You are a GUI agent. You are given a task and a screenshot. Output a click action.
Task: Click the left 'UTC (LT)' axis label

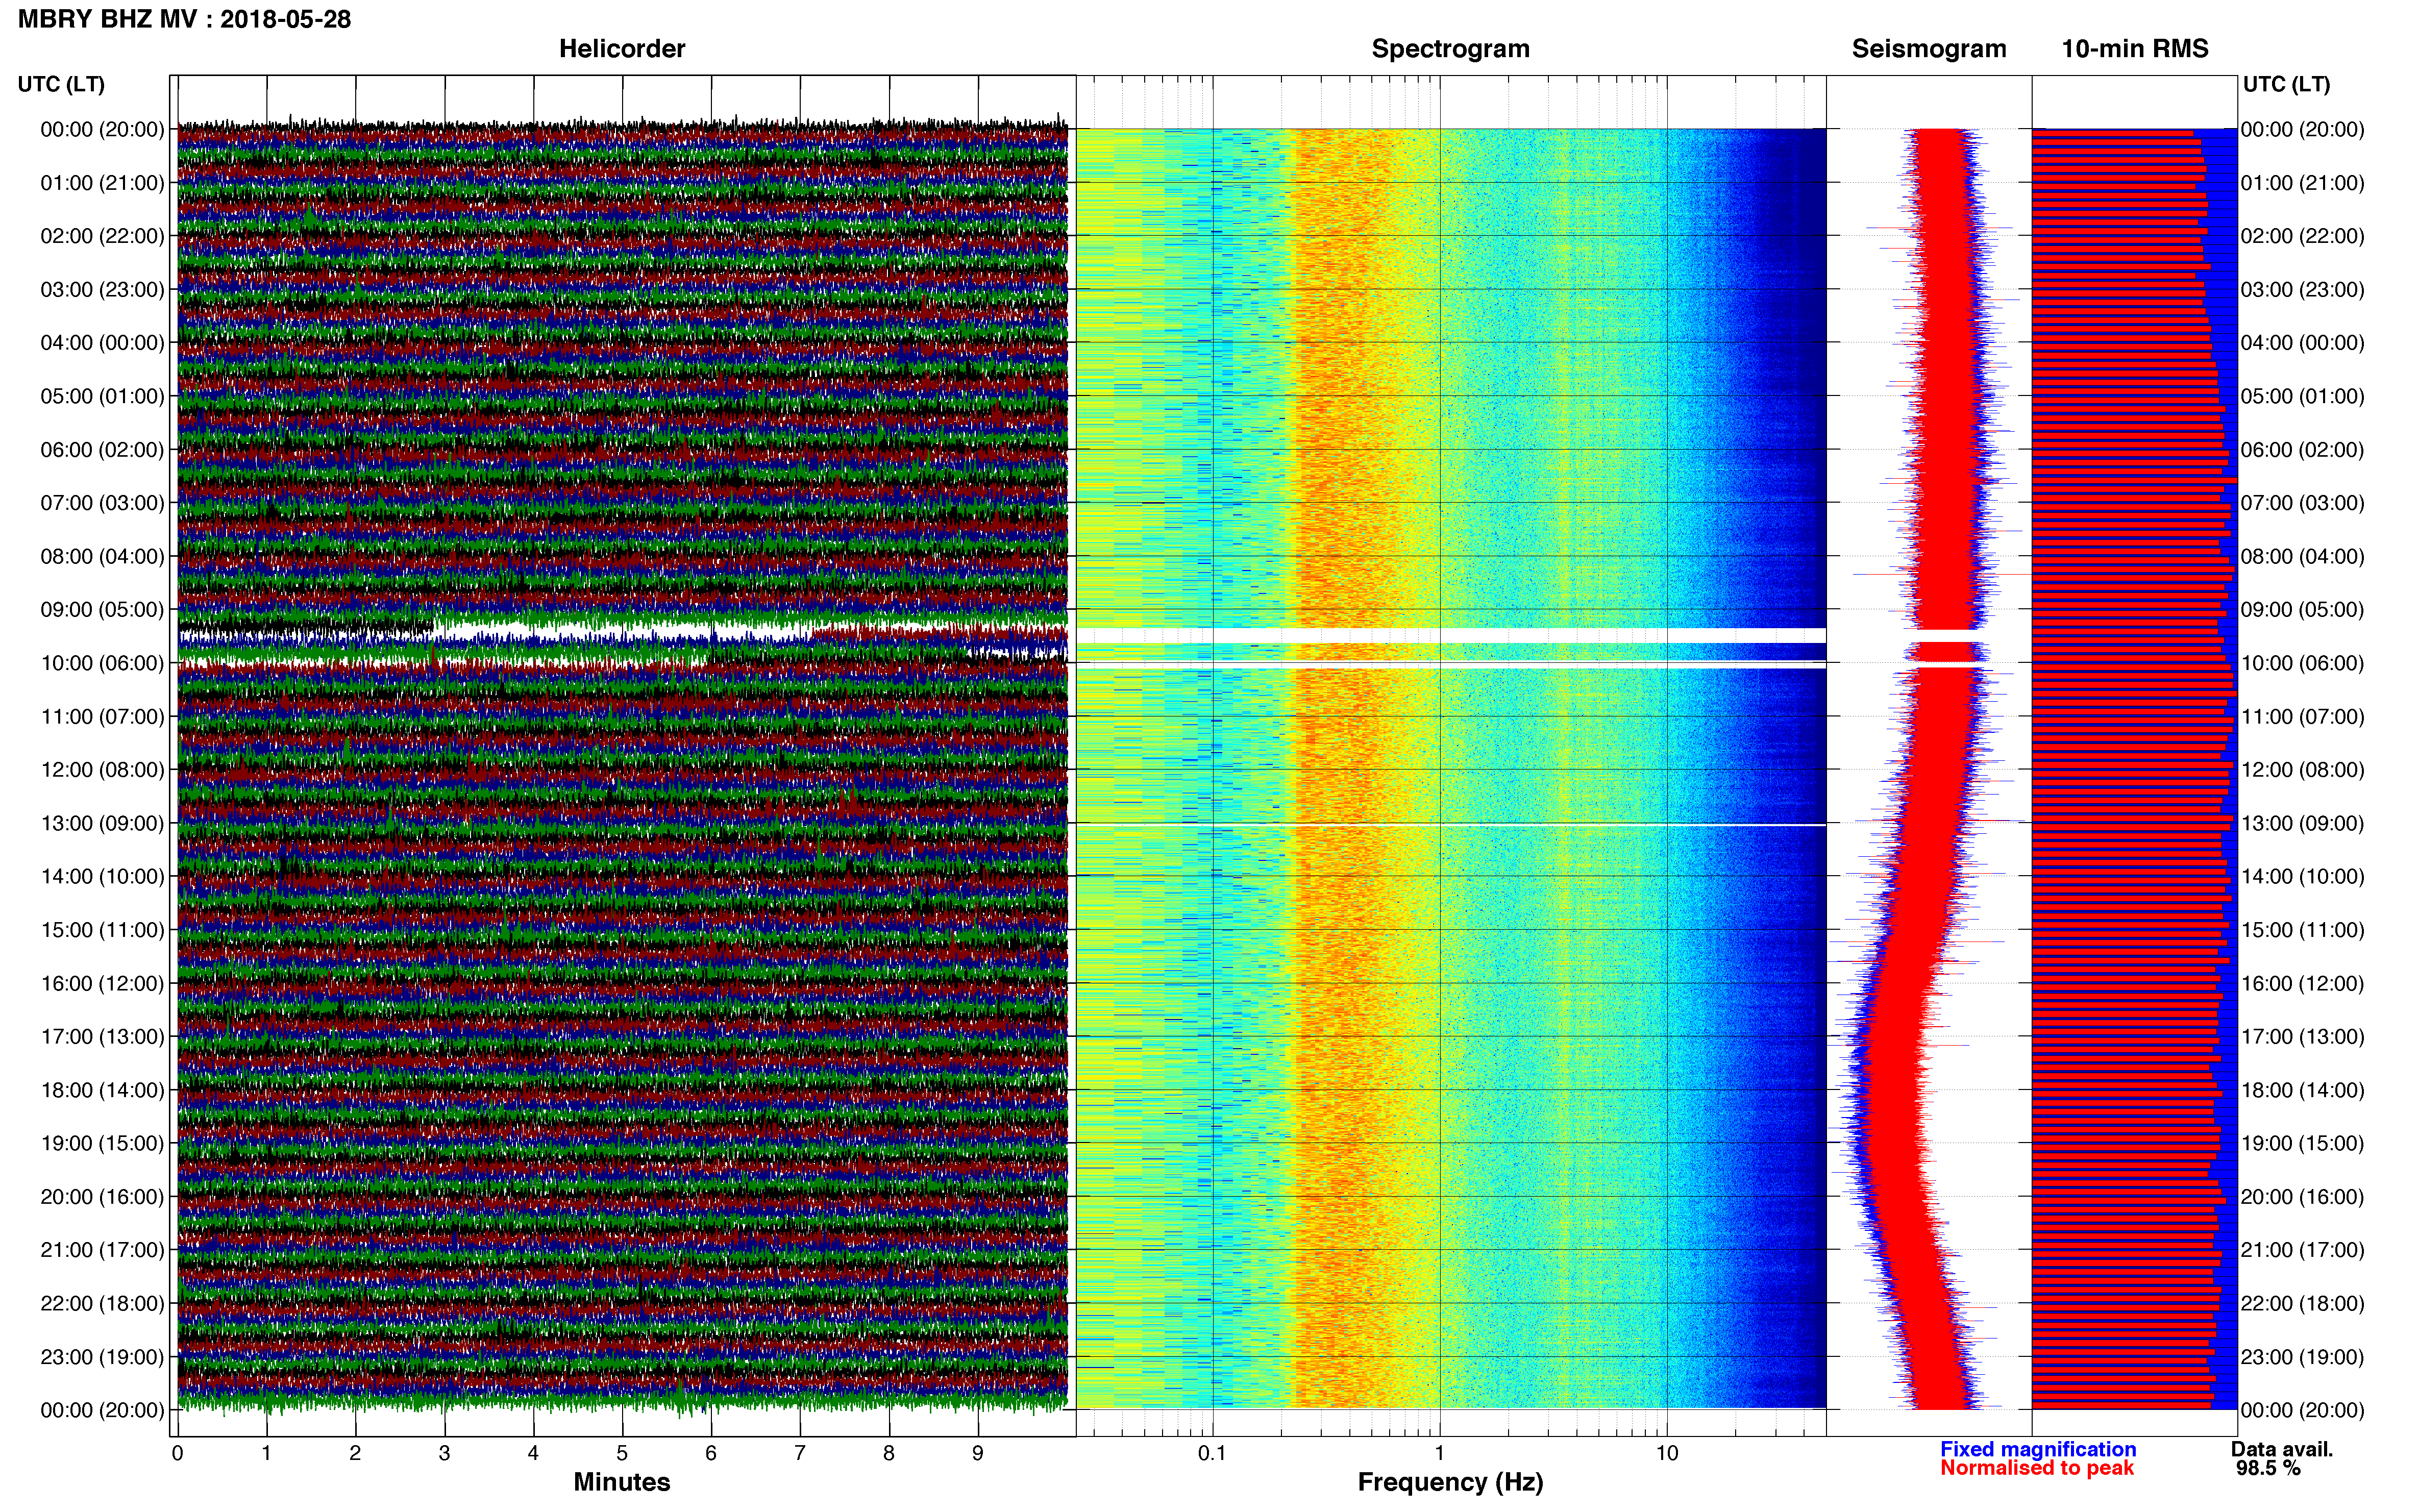(x=61, y=84)
